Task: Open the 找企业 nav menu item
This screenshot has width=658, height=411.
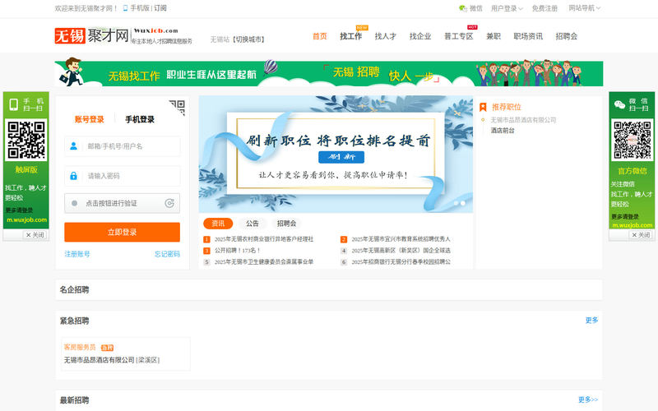Action: (420, 36)
